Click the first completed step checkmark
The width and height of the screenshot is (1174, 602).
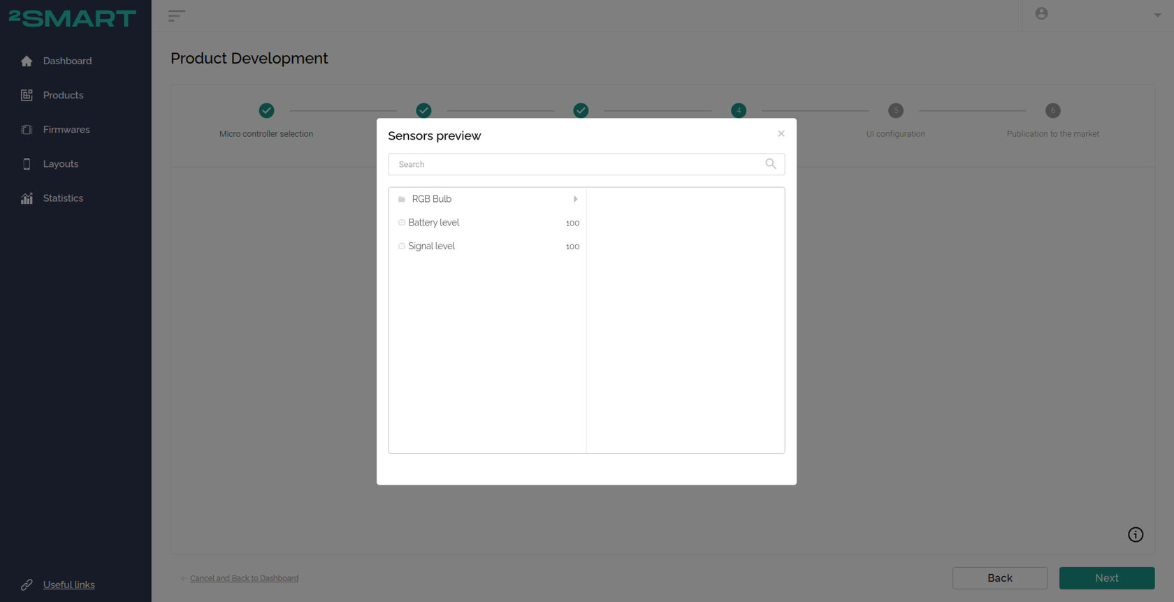click(x=266, y=110)
